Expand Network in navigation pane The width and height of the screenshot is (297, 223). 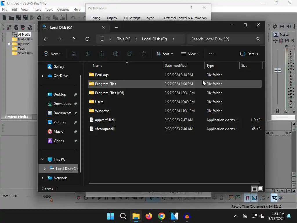[x=42, y=178]
